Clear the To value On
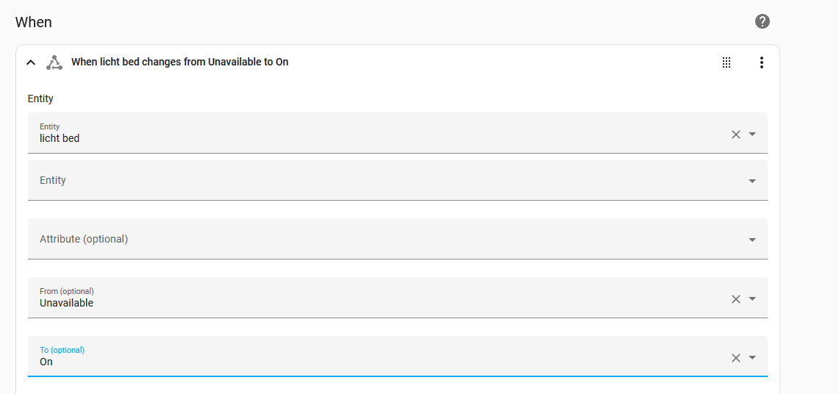 coord(735,358)
